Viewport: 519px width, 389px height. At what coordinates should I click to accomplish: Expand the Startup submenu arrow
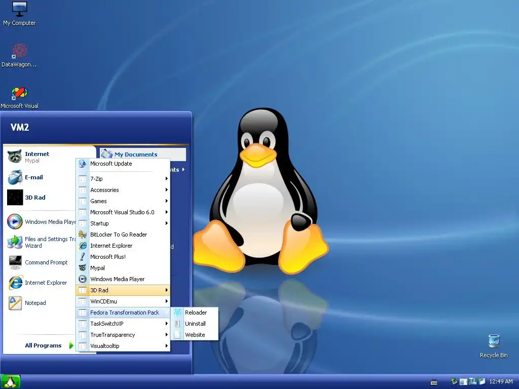click(x=166, y=223)
